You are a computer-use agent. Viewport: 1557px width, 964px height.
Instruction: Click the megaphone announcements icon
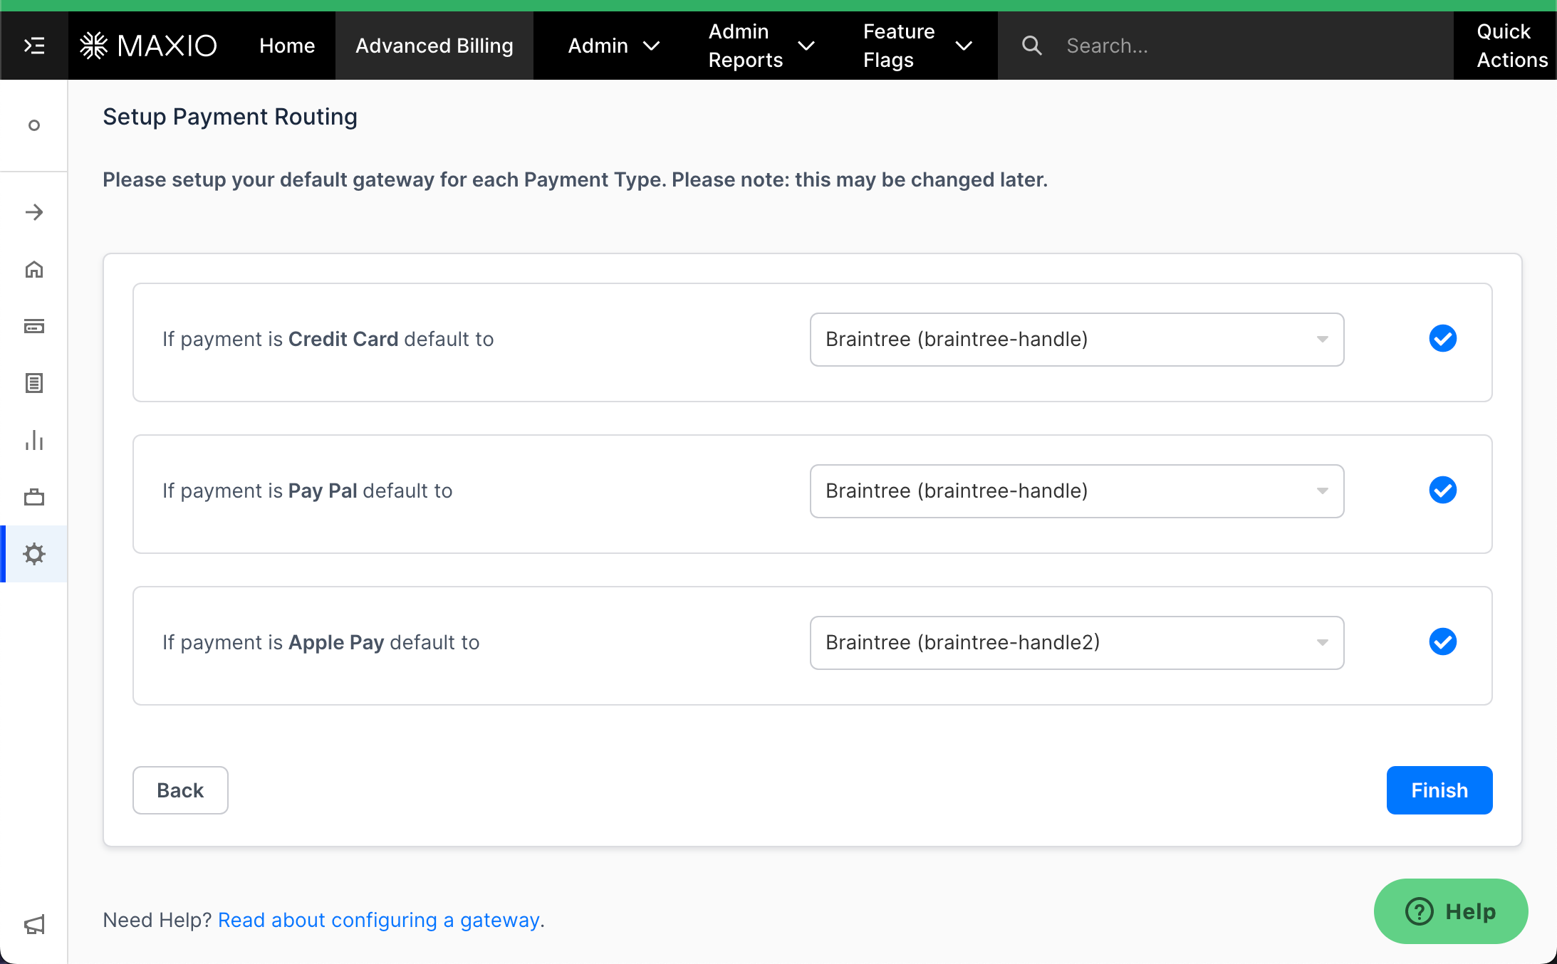34,924
